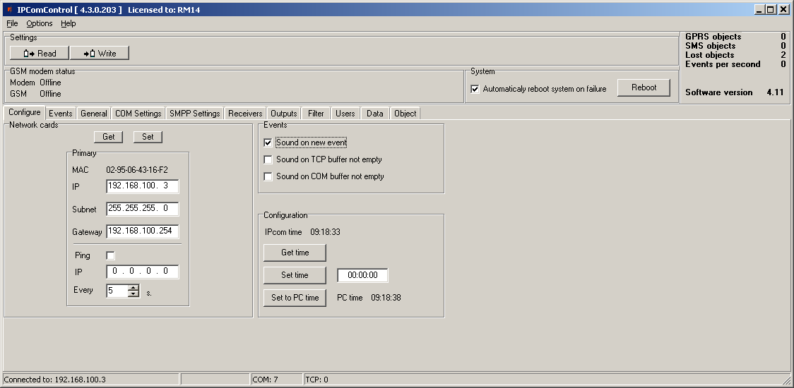Click the IPComControl title bar icon
This screenshot has height=388, width=794.
pos(8,9)
